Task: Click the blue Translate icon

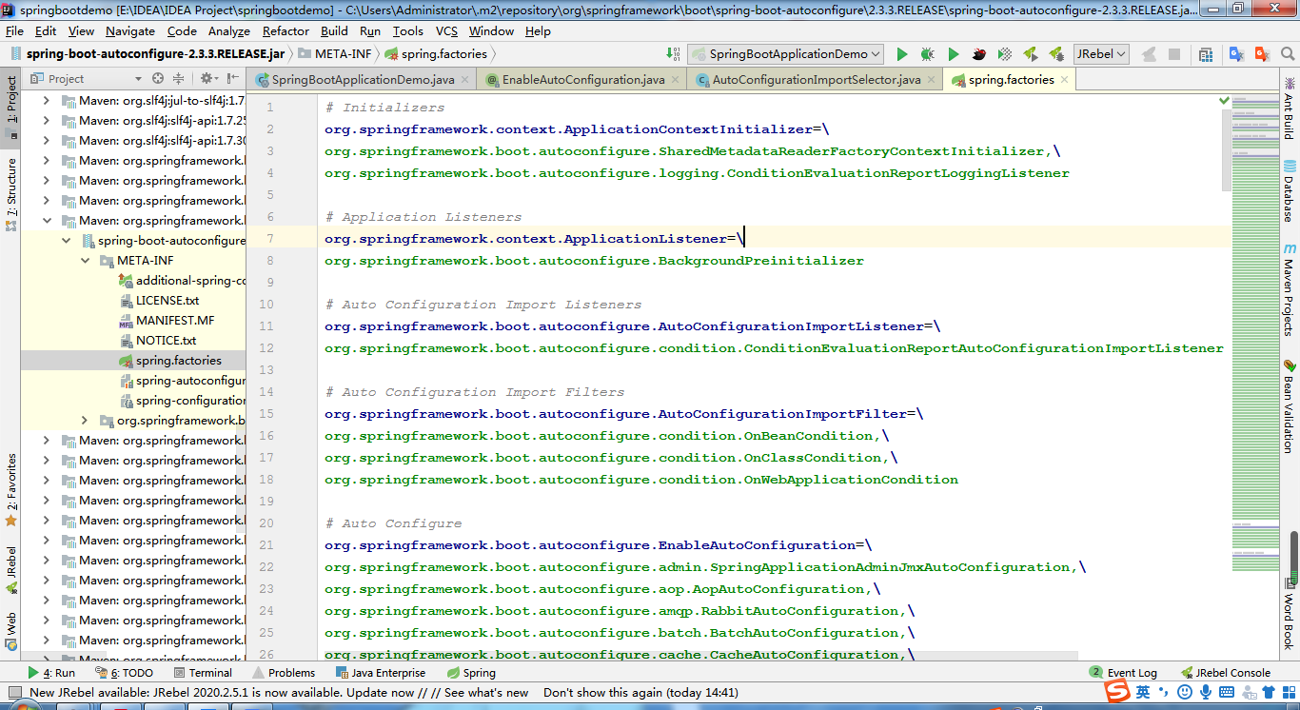Action: (x=1235, y=54)
